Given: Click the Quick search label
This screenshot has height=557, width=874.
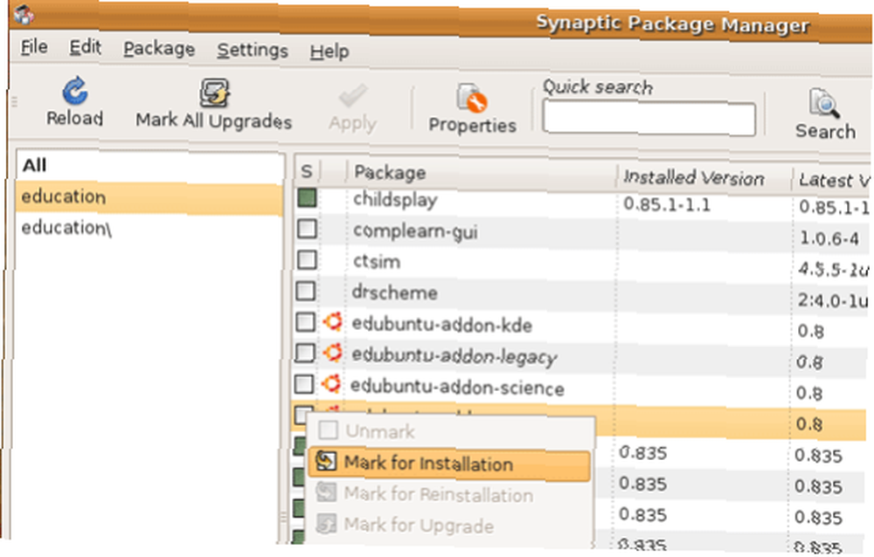Looking at the screenshot, I should (597, 87).
